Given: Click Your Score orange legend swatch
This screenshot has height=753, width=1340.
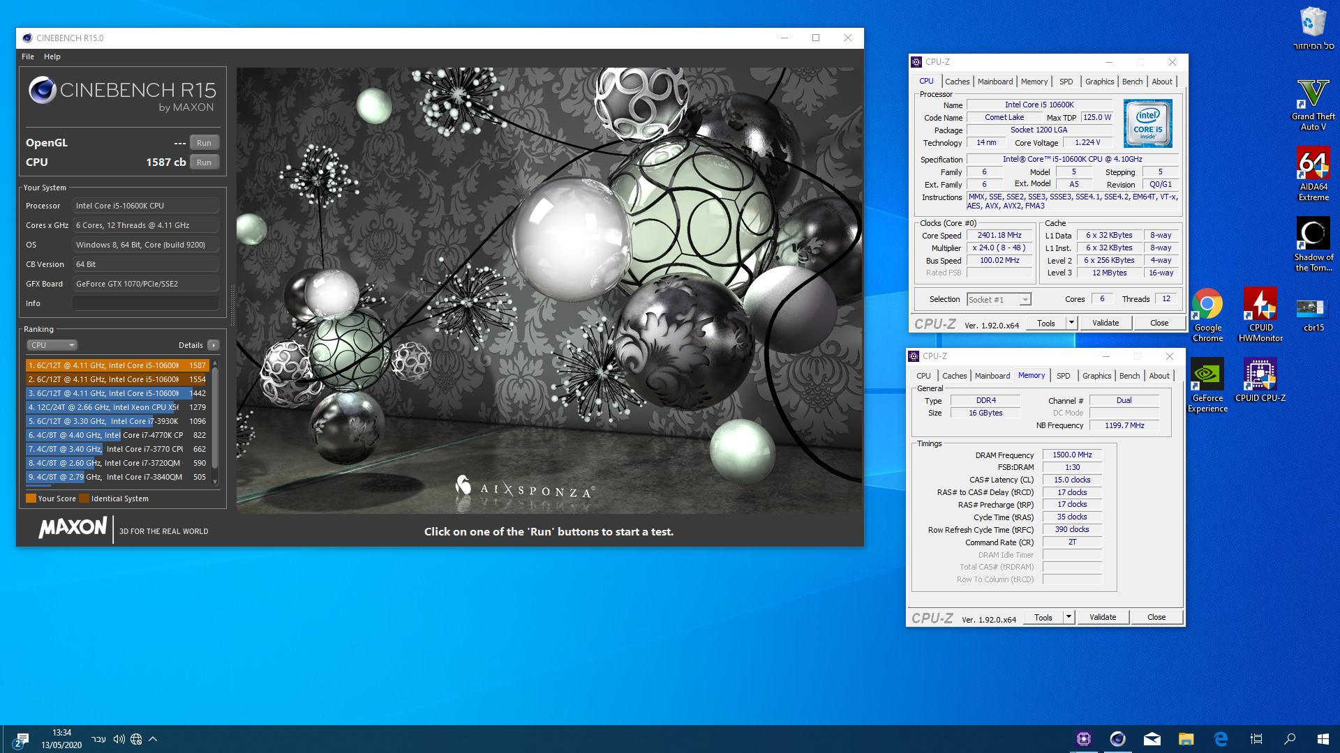Looking at the screenshot, I should tap(31, 499).
